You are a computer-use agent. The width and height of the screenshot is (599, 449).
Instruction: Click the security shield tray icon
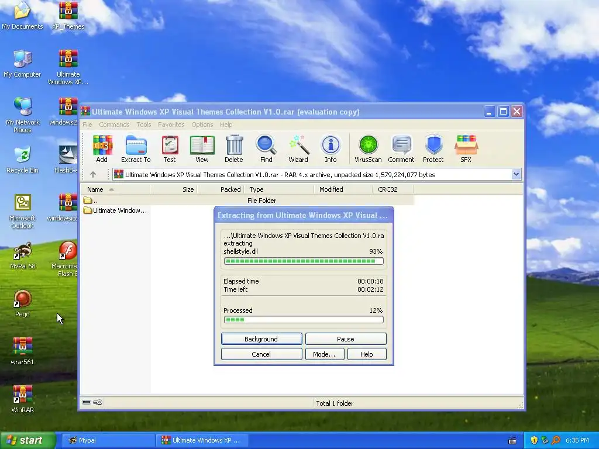coord(534,440)
